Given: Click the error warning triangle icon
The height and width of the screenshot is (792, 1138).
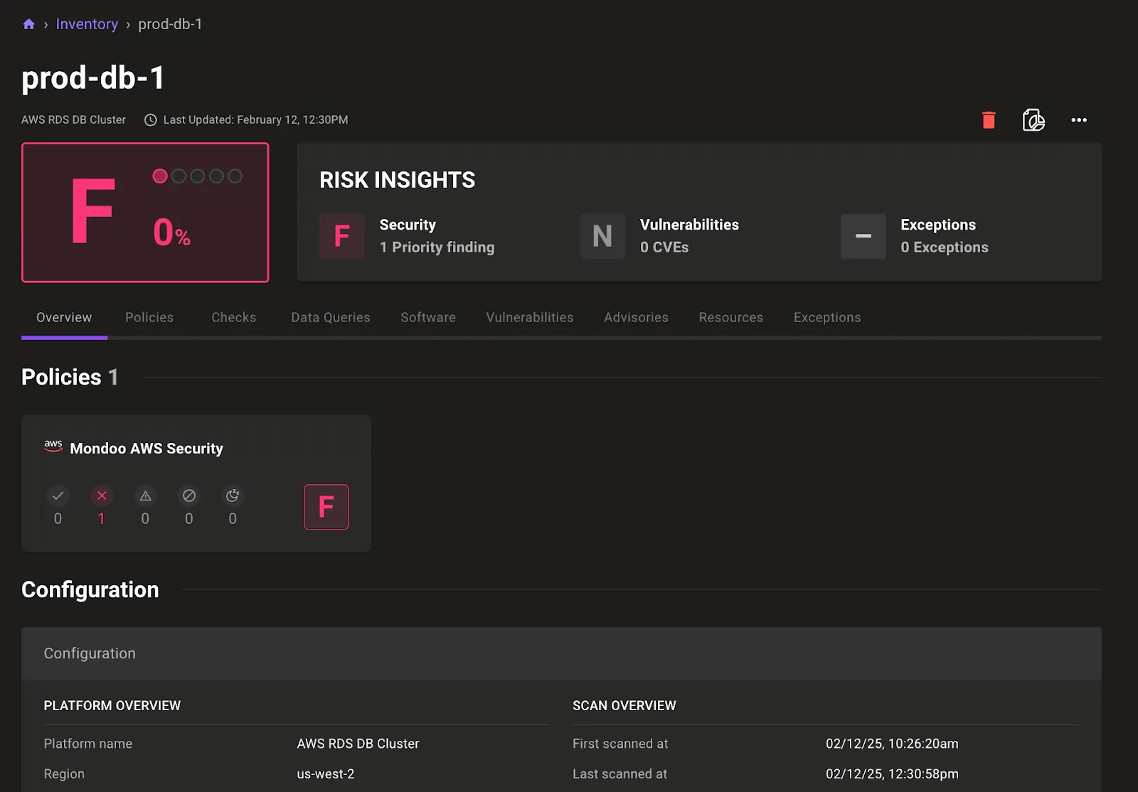Looking at the screenshot, I should [x=145, y=496].
